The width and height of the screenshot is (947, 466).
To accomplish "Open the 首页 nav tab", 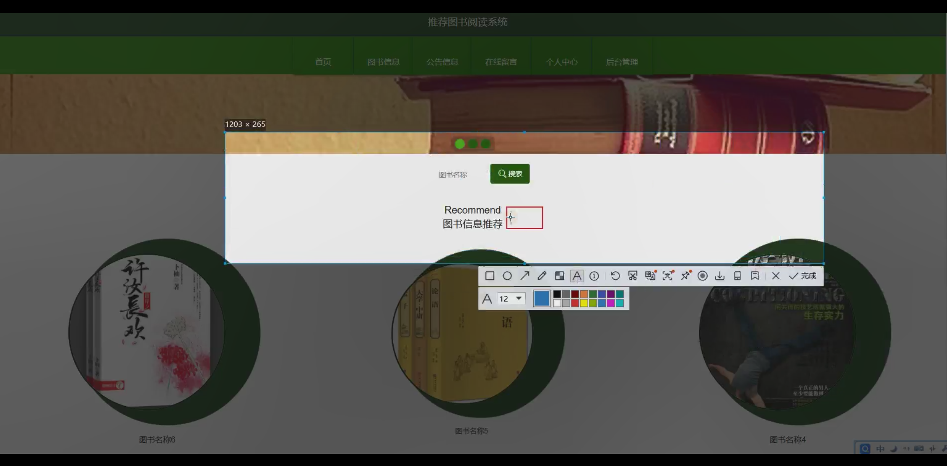I will tap(323, 62).
